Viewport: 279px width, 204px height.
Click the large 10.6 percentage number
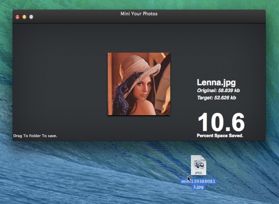(221, 122)
